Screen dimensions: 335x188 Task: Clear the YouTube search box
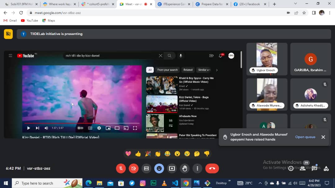(160, 56)
